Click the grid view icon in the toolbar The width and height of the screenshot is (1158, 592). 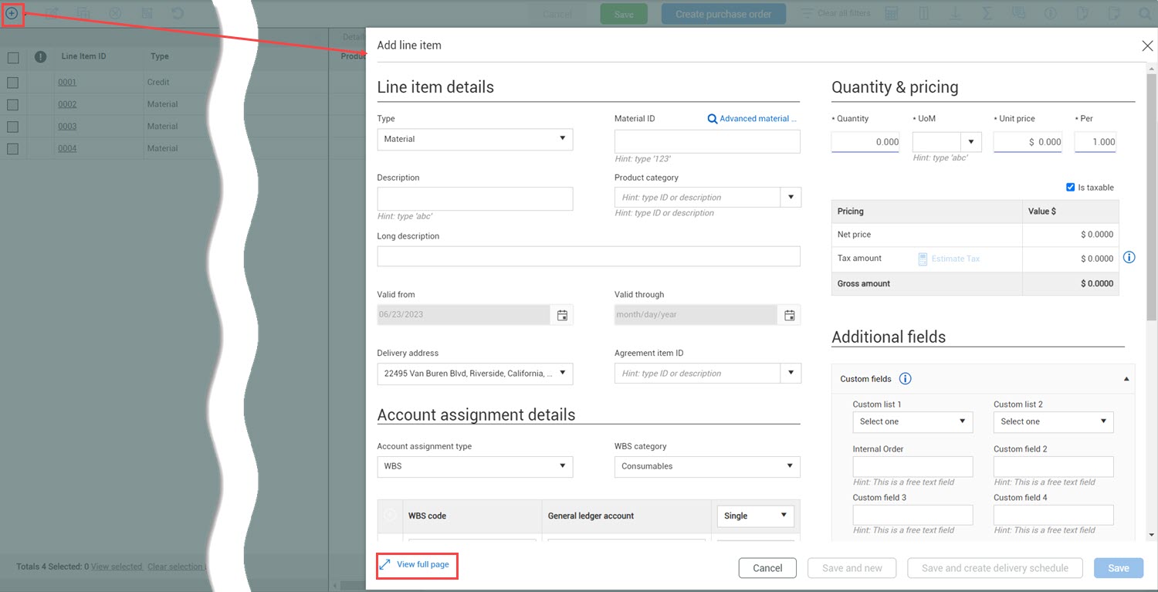[x=891, y=13]
